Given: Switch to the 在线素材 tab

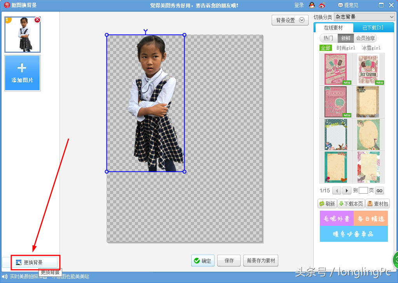Looking at the screenshot, I should tap(333, 28).
